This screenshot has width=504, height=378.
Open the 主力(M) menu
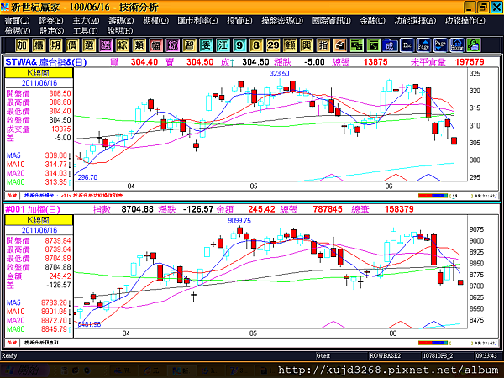pos(86,21)
